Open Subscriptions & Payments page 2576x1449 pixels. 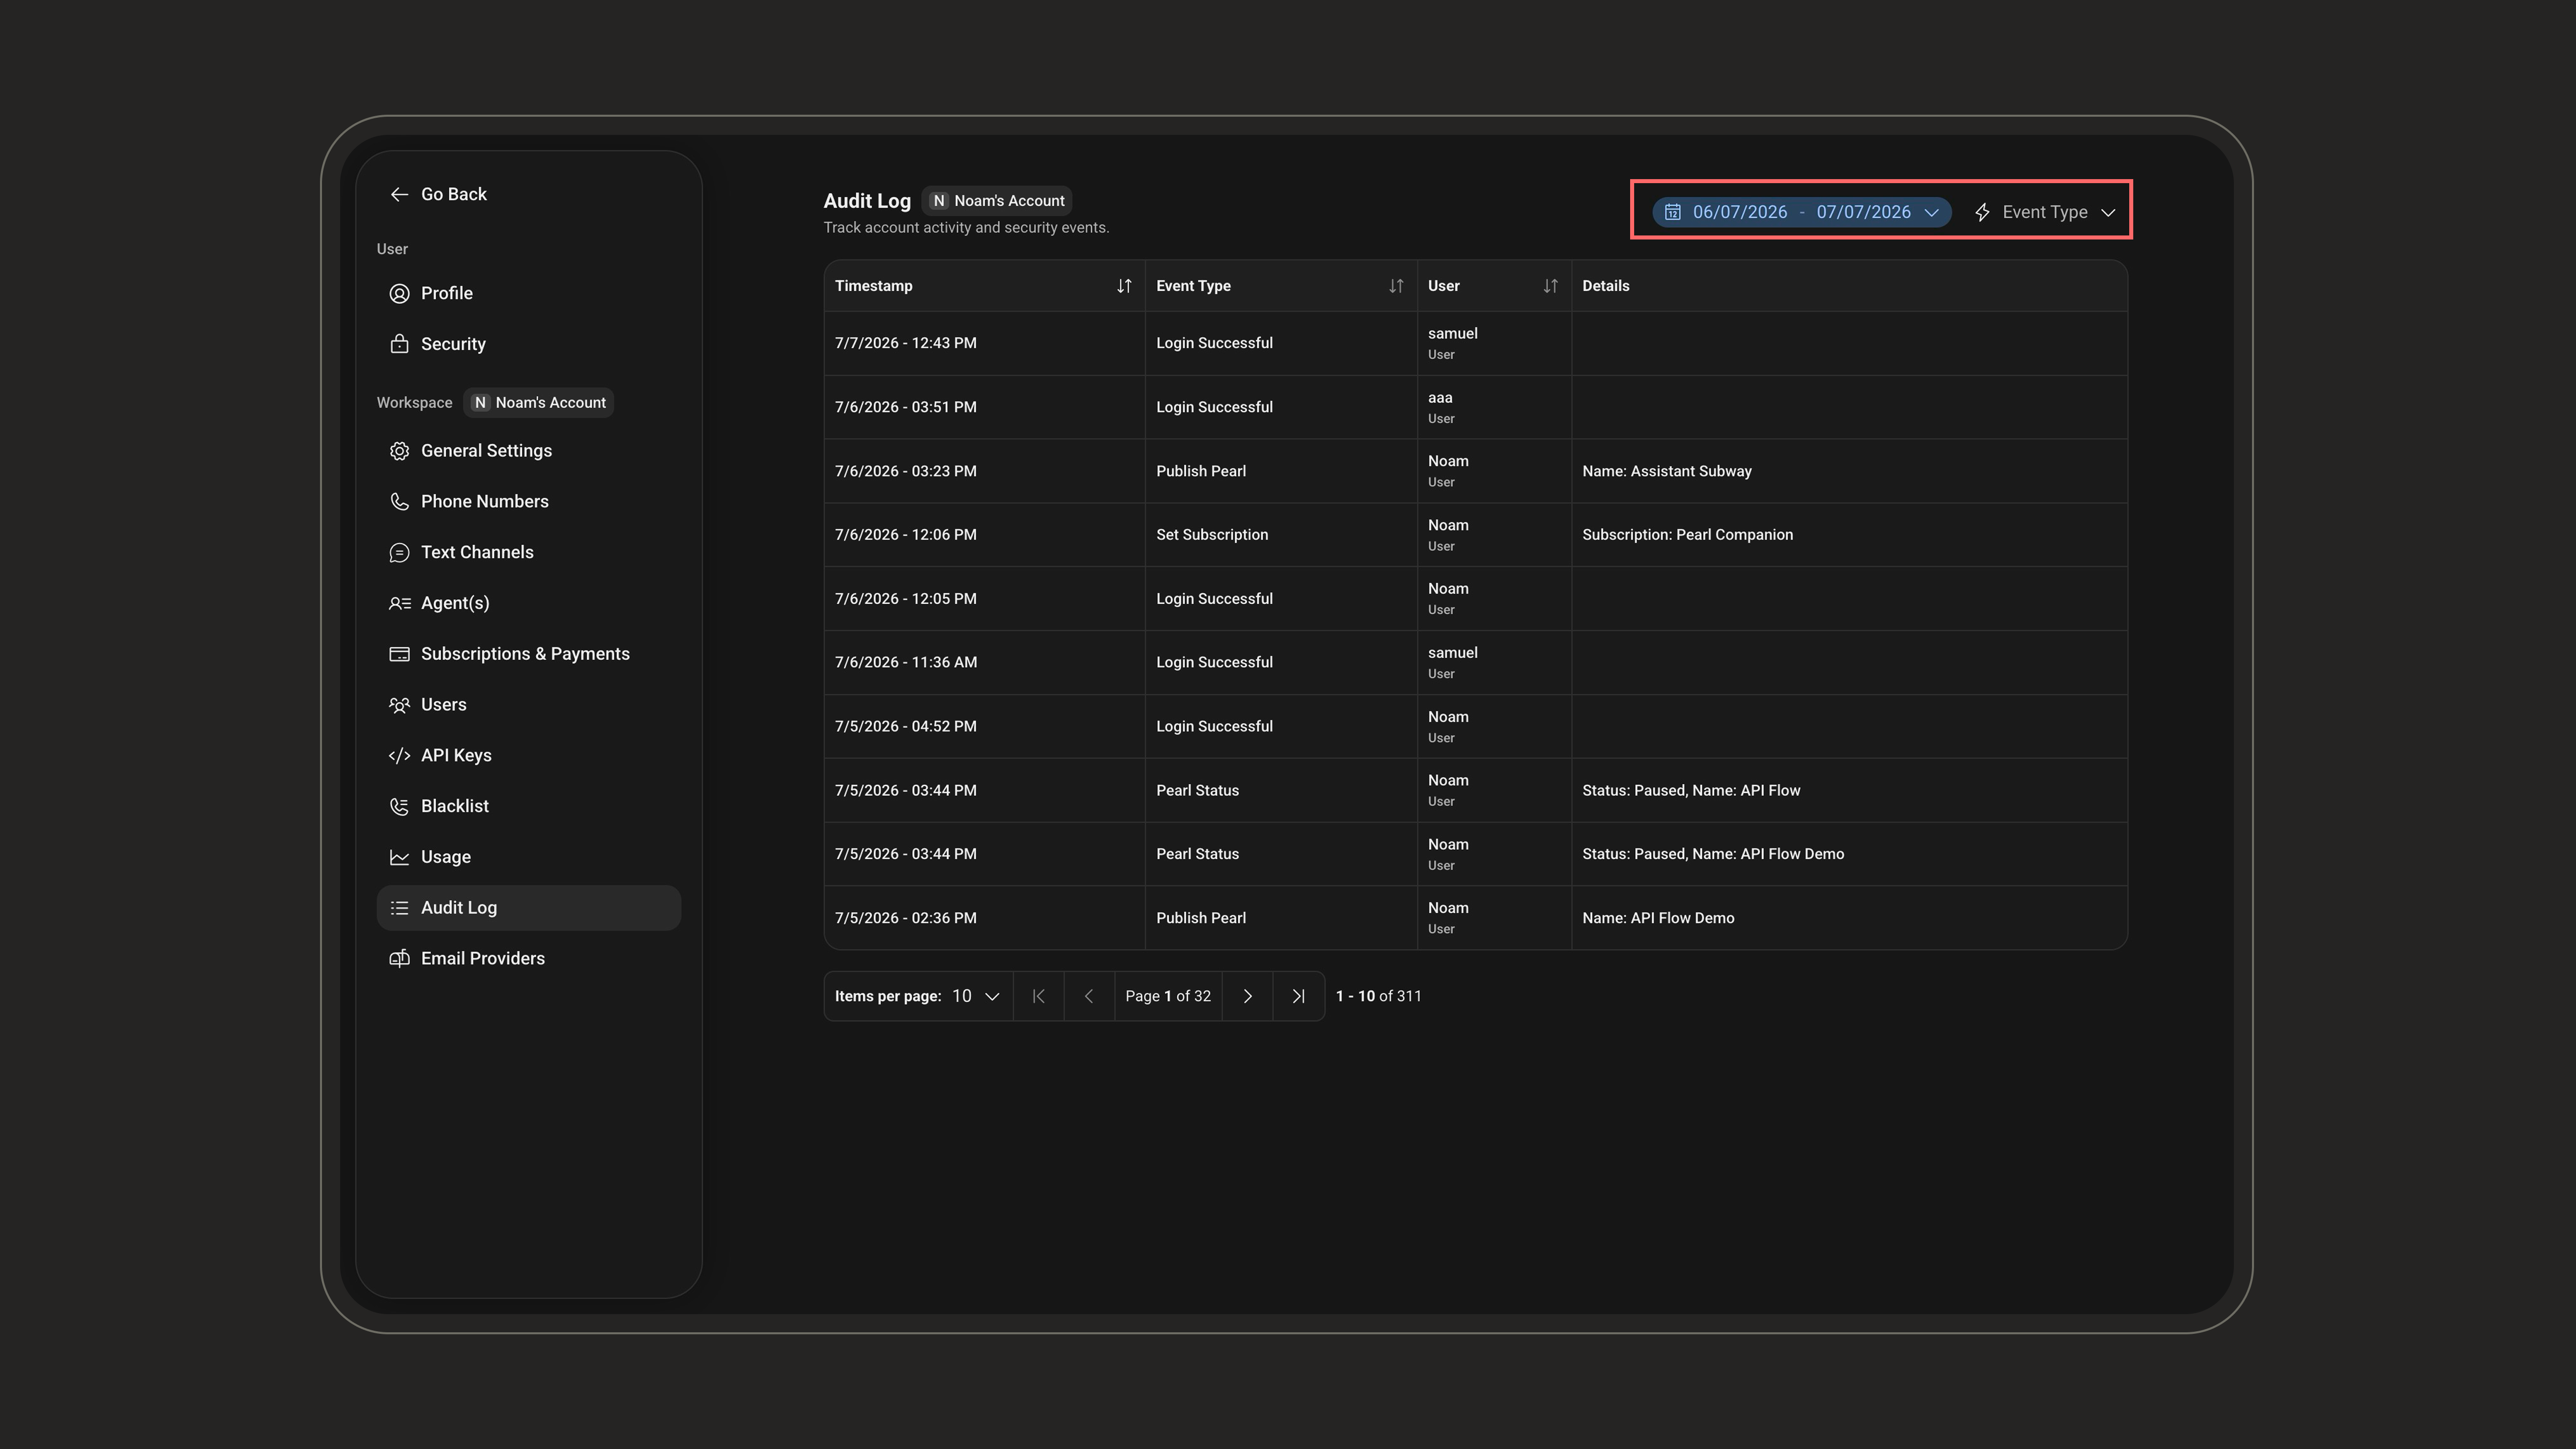pos(528,654)
